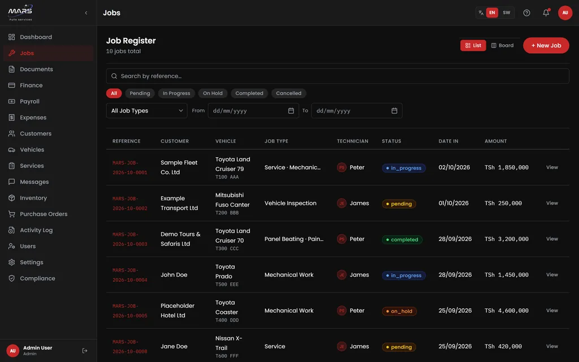Open the All Job Types dropdown

tap(146, 111)
